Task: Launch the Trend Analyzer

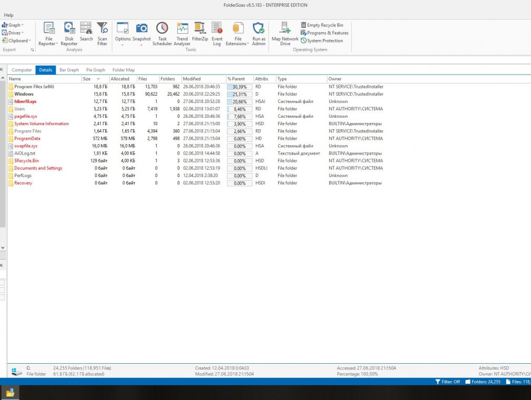Action: [x=182, y=34]
